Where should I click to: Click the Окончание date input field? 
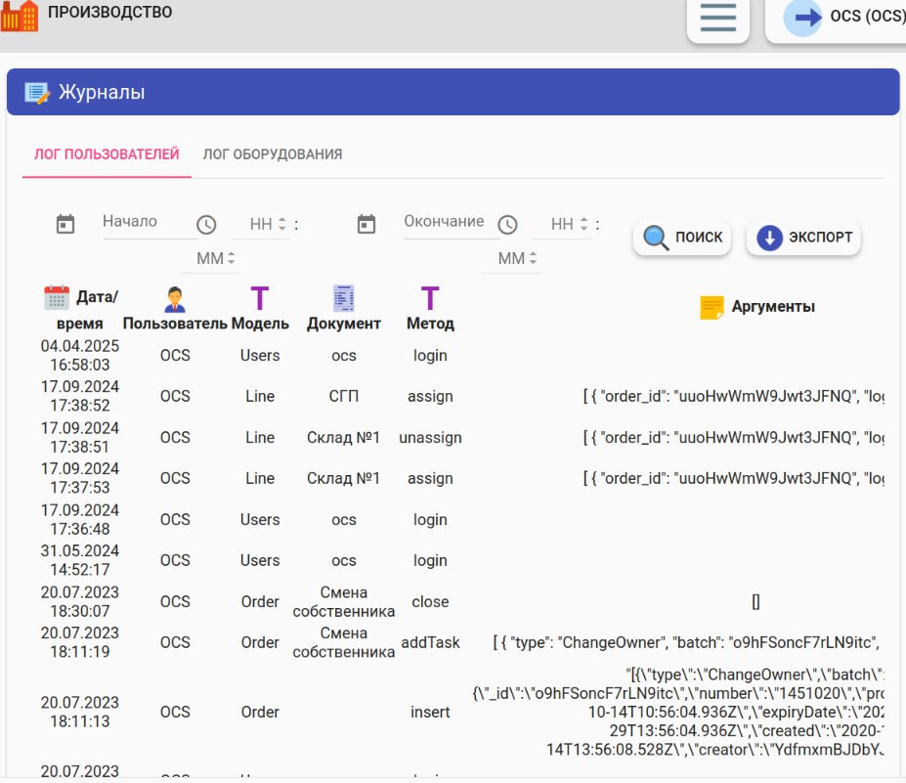tap(451, 222)
